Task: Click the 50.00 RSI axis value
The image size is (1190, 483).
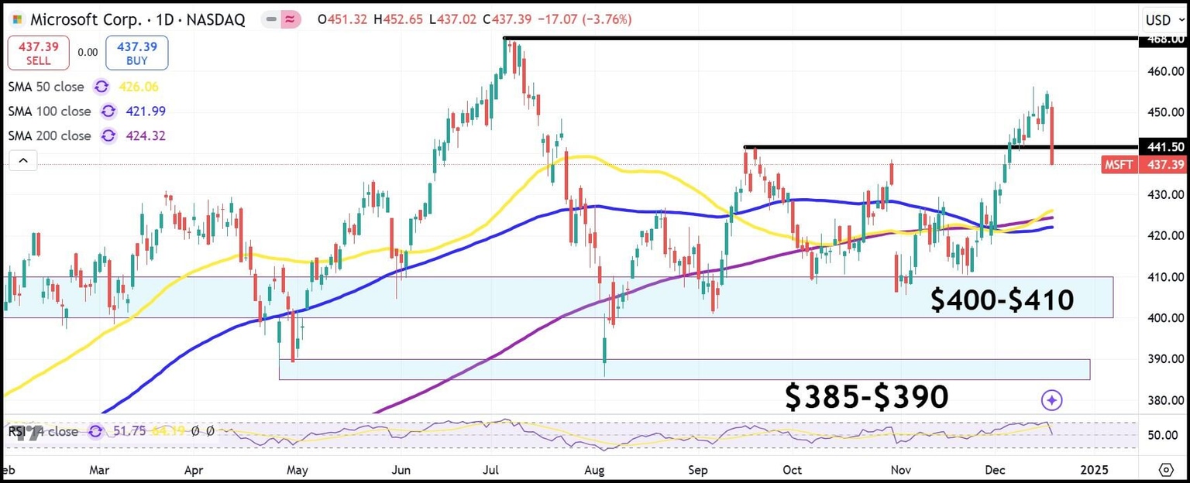Action: tap(1162, 435)
